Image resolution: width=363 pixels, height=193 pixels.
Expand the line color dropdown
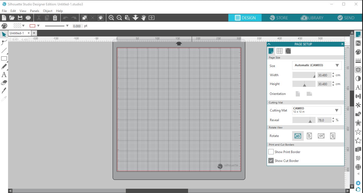[38, 26]
